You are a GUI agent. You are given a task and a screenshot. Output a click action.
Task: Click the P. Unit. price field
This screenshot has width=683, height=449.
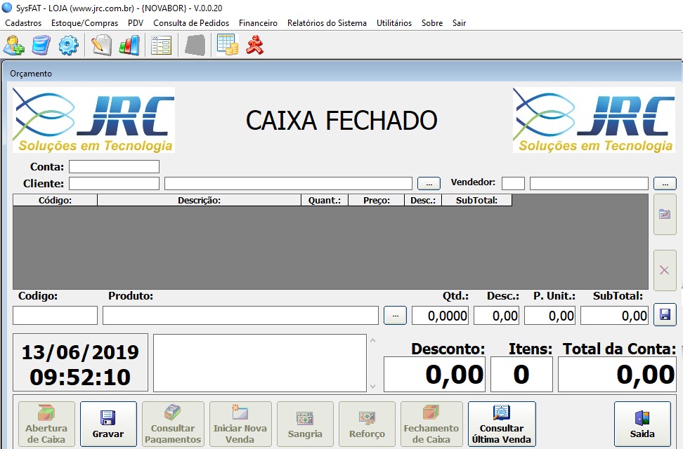pyautogui.click(x=549, y=316)
